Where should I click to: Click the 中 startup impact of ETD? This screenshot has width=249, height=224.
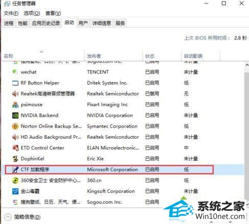tap(186, 148)
